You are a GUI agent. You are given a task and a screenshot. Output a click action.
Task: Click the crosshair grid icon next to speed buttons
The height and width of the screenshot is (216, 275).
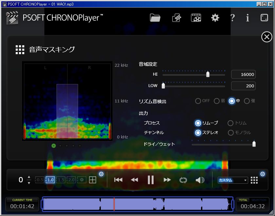93,180
